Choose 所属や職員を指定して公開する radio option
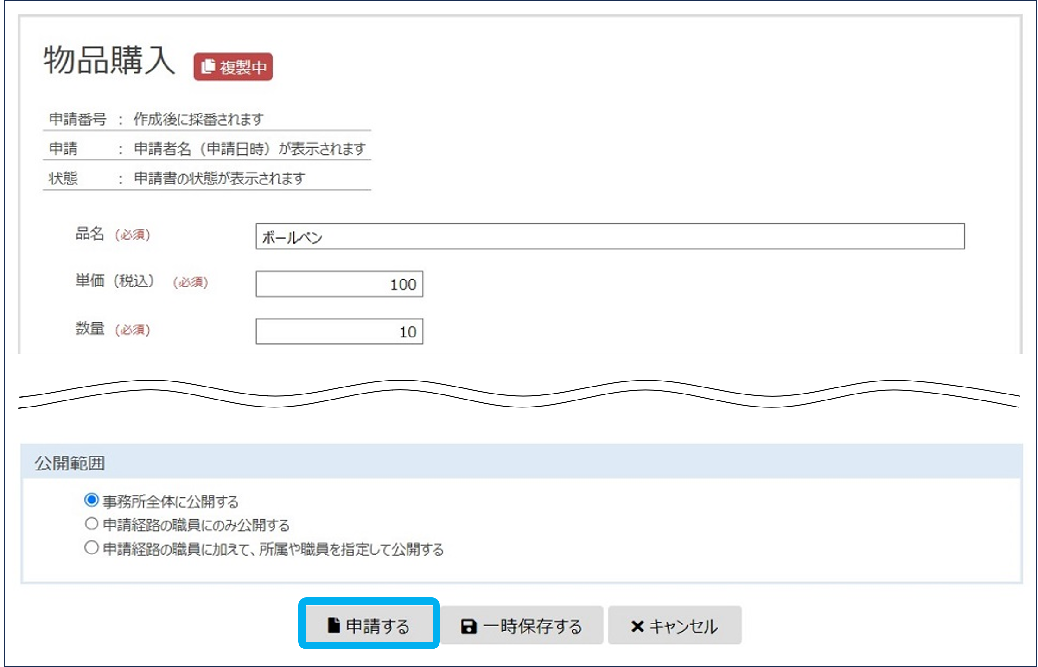The image size is (1038, 667). [91, 548]
